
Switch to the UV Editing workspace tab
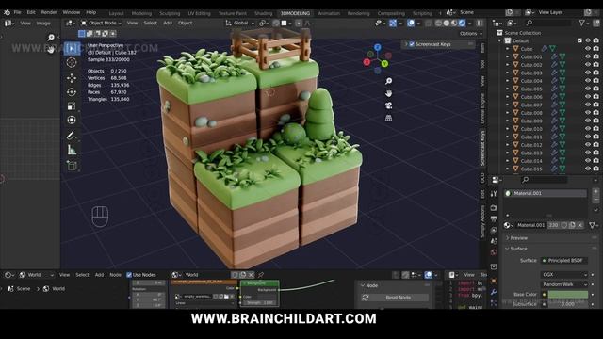pos(199,13)
